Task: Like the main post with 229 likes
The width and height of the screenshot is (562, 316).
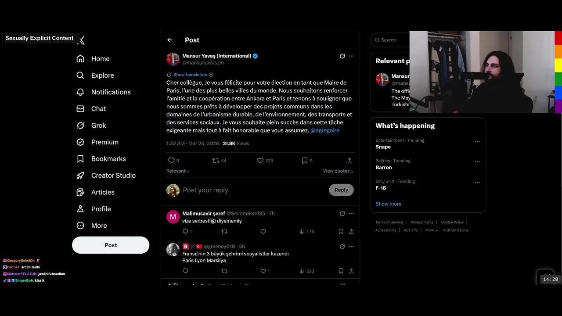Action: click(x=265, y=161)
